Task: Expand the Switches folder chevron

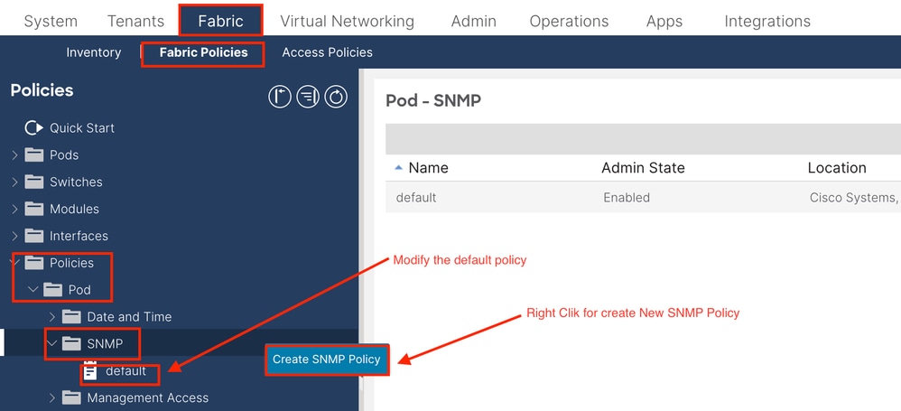Action: (x=15, y=182)
